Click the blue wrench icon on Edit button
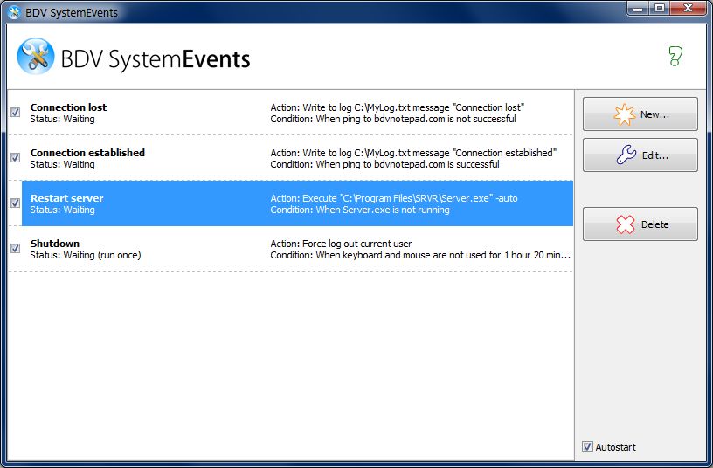This screenshot has width=713, height=468. (626, 155)
